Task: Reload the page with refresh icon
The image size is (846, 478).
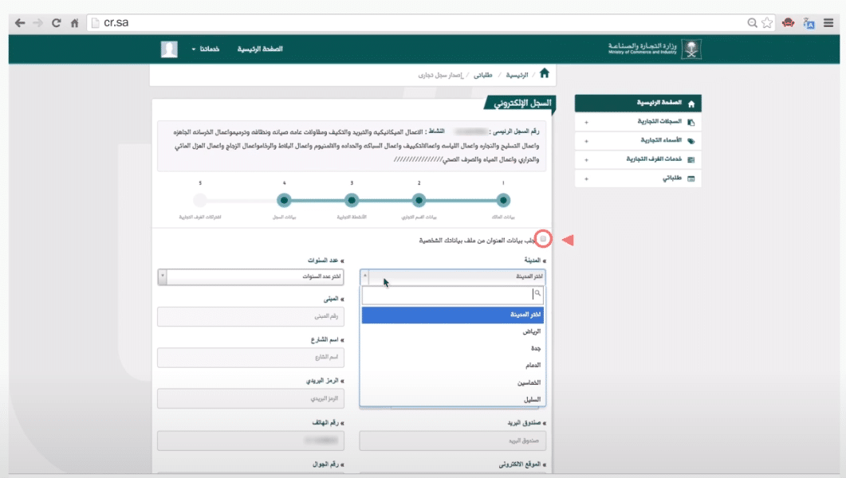Action: [x=56, y=22]
